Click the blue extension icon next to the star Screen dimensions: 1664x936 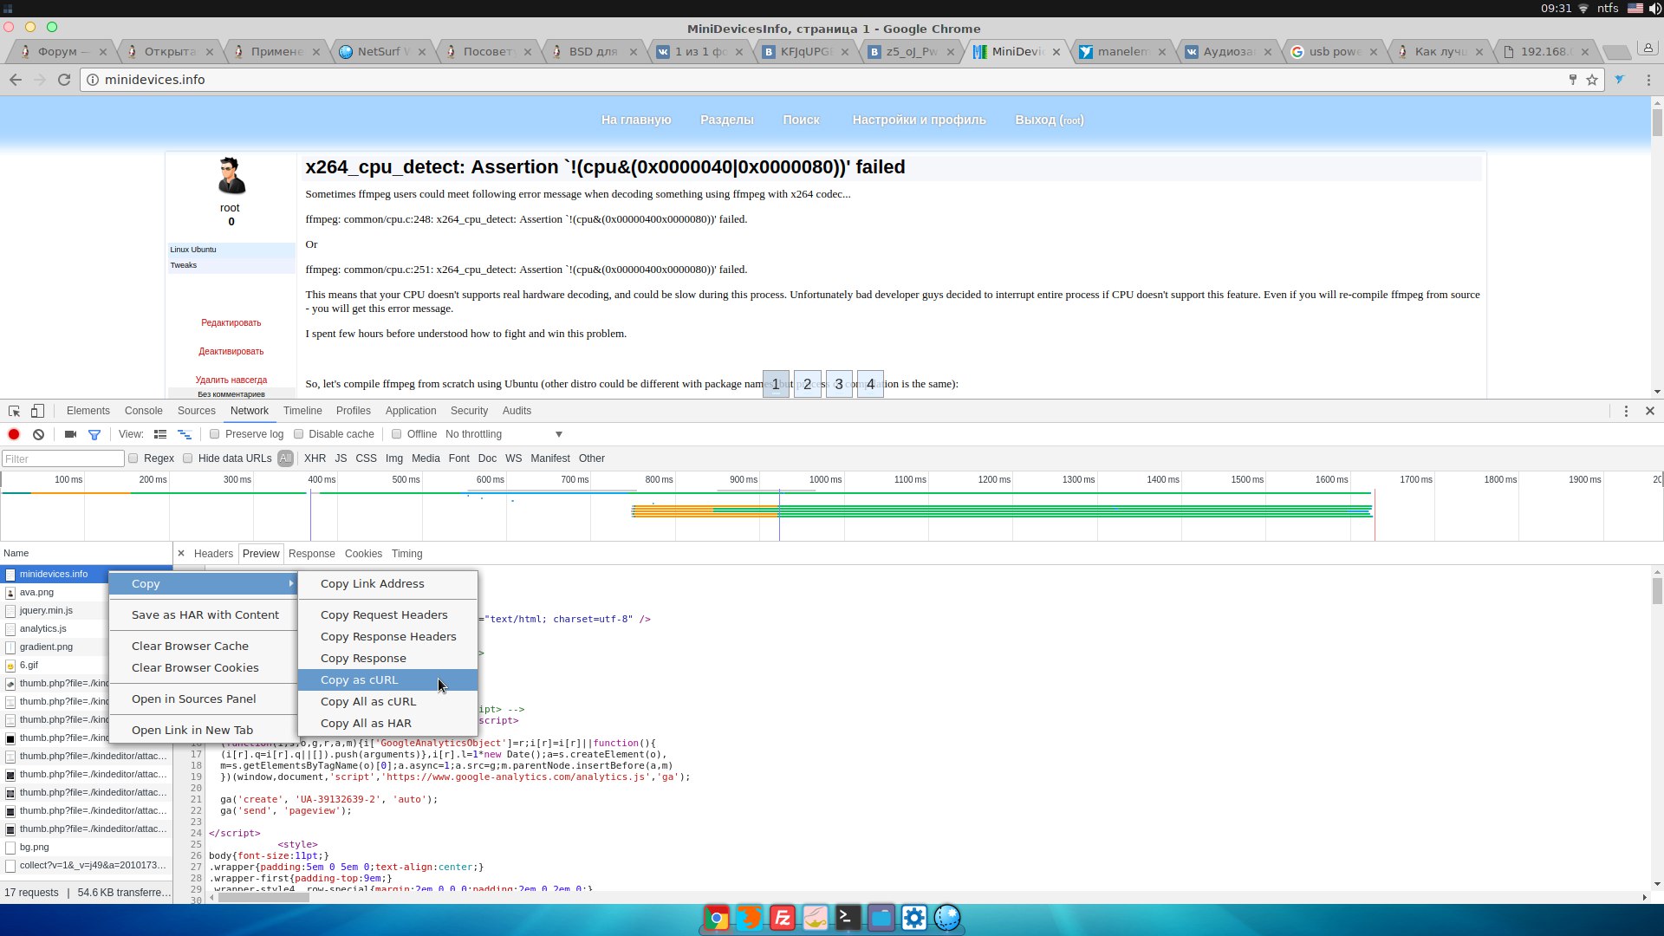click(1620, 80)
